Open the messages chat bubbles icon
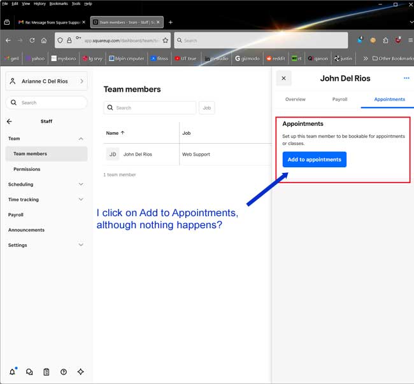This screenshot has height=384, width=414. pyautogui.click(x=29, y=372)
